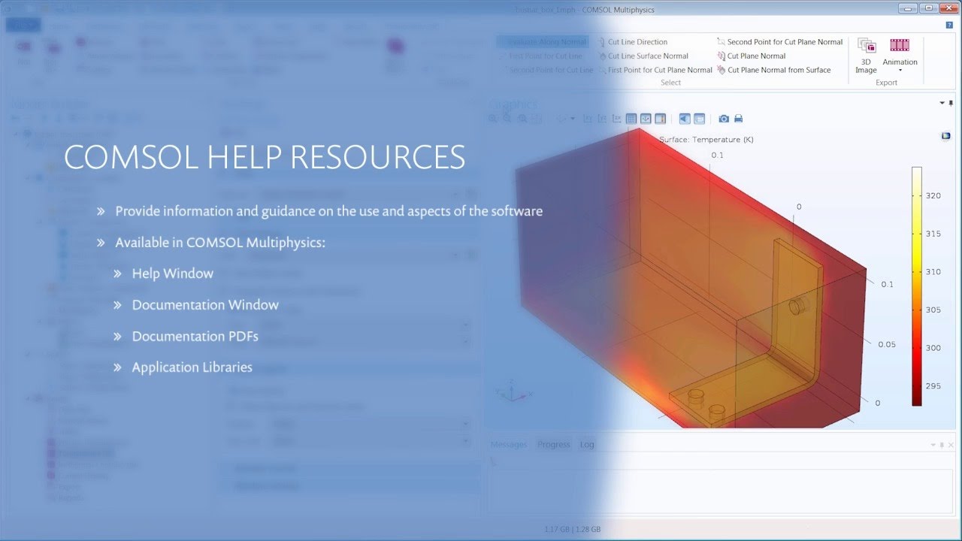
Task: Toggle grid display in Graphics toolbar
Action: [x=631, y=119]
